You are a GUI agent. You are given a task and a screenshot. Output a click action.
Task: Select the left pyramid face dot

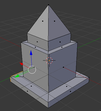(x=43, y=21)
